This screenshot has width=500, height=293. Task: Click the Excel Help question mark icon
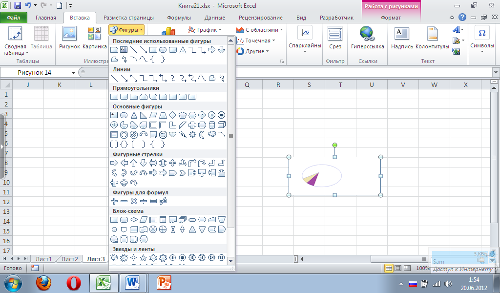click(x=462, y=18)
